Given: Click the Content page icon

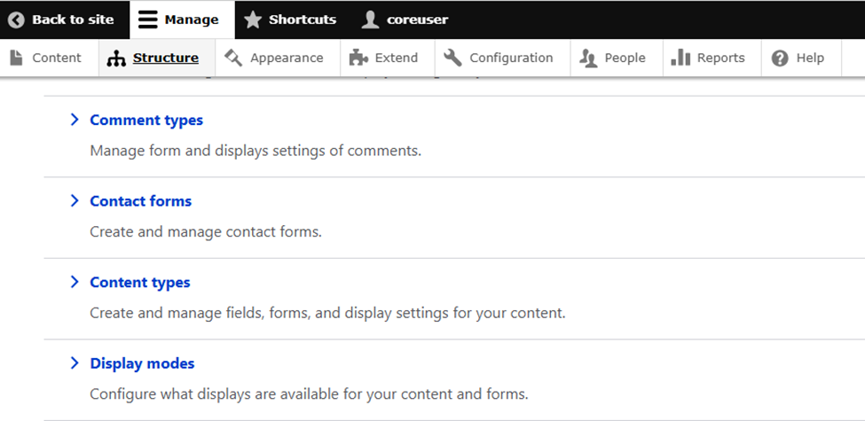Looking at the screenshot, I should pos(16,58).
